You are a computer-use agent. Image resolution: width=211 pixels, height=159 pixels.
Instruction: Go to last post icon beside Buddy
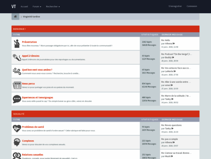point(173,57)
